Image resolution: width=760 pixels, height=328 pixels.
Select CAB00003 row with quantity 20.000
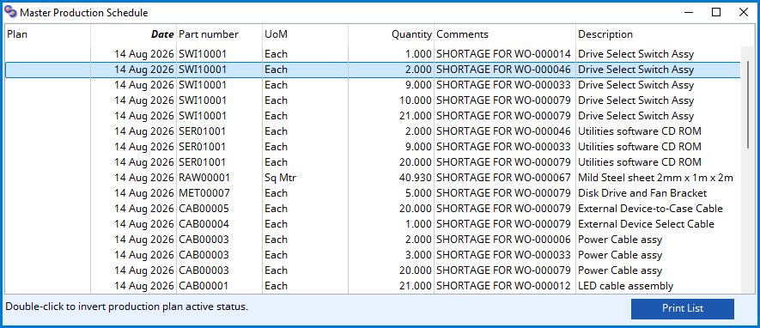point(373,270)
